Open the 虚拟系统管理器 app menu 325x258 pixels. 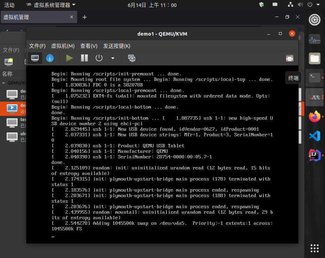coord(51,5)
